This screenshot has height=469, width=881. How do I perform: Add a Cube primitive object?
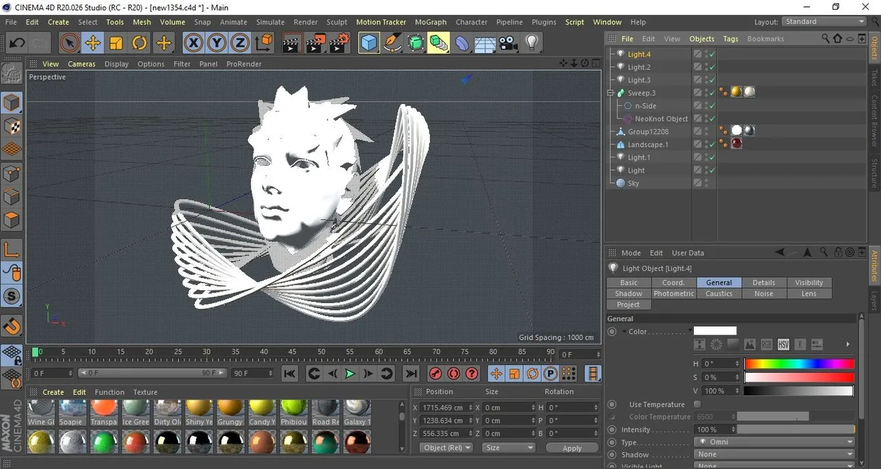pos(370,43)
